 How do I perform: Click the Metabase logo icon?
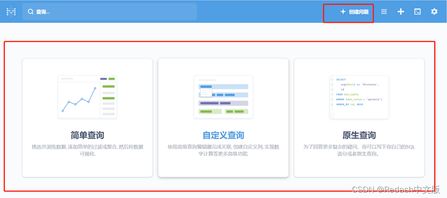click(11, 12)
